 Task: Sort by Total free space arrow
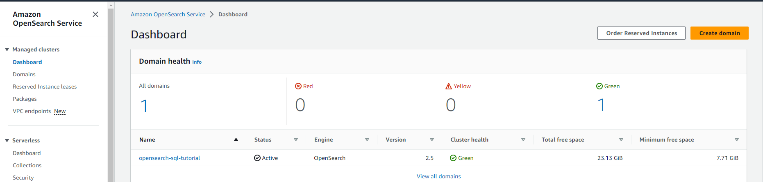coord(621,140)
